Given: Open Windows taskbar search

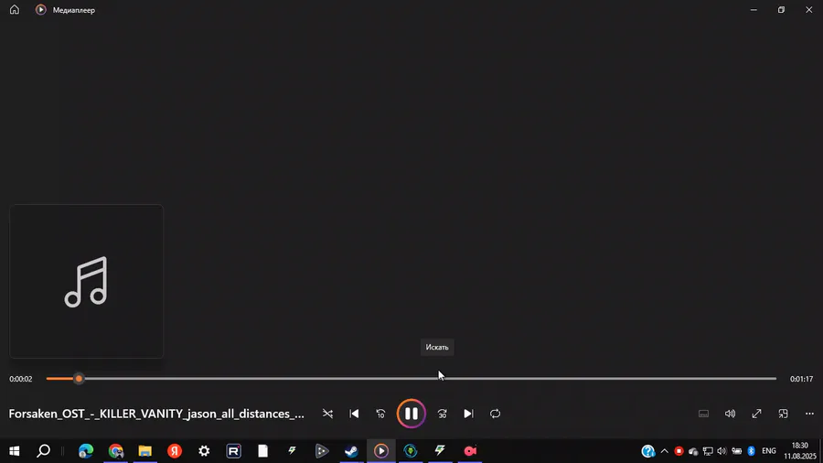Looking at the screenshot, I should click(x=44, y=451).
